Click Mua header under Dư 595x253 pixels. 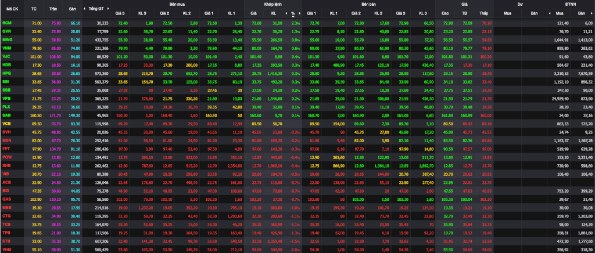507,13
